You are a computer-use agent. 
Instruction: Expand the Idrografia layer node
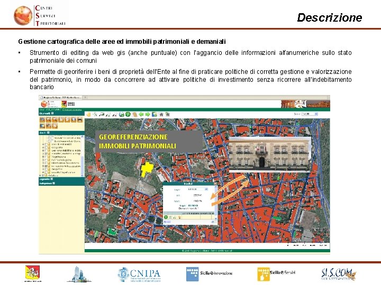point(43,147)
